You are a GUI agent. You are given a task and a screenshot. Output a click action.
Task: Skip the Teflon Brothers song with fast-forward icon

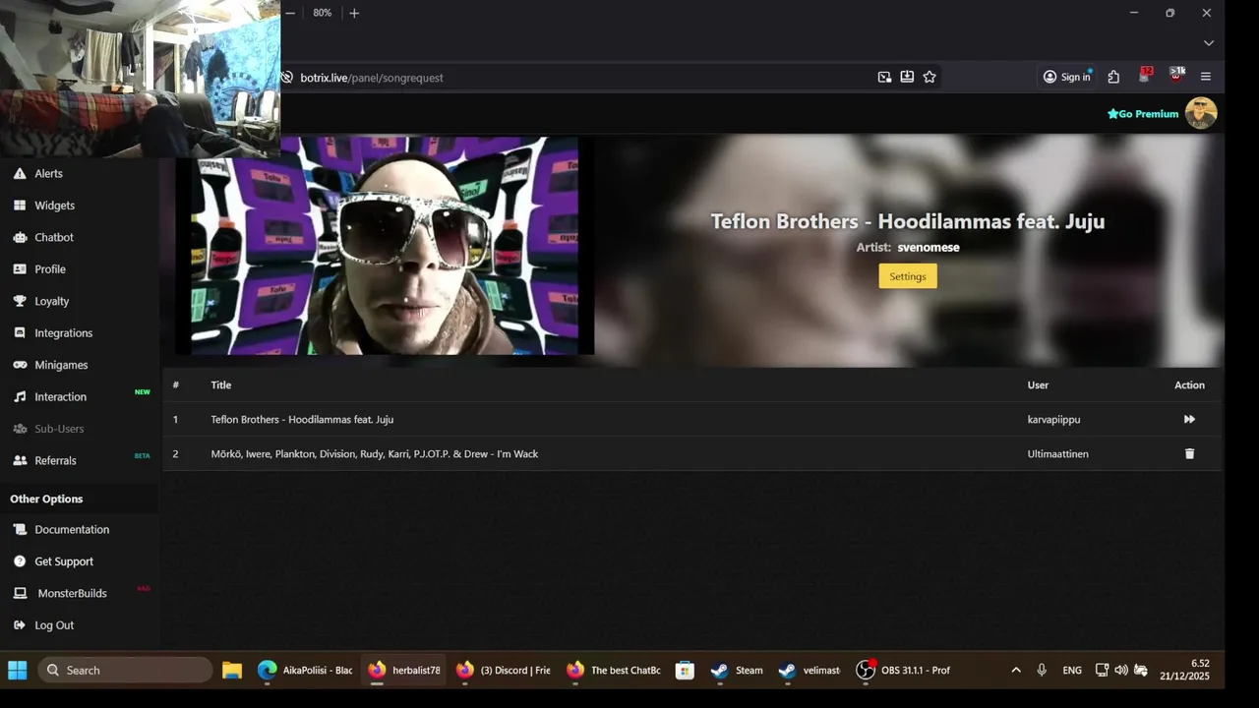1189,419
